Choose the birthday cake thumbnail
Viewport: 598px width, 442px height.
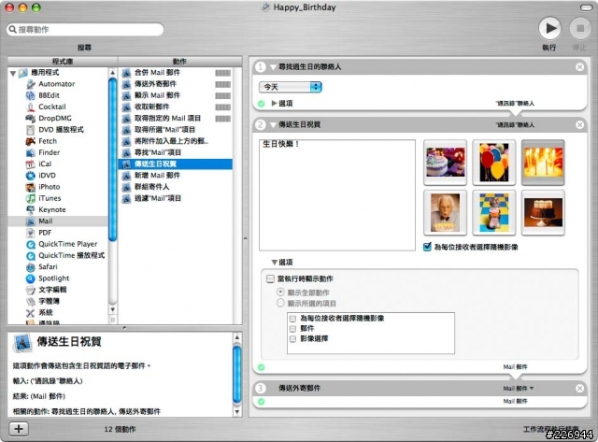click(445, 163)
